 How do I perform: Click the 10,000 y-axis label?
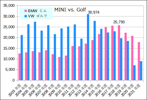pyautogui.click(x=9, y=59)
